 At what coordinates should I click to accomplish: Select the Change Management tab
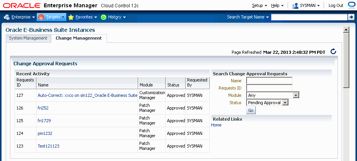(79, 38)
